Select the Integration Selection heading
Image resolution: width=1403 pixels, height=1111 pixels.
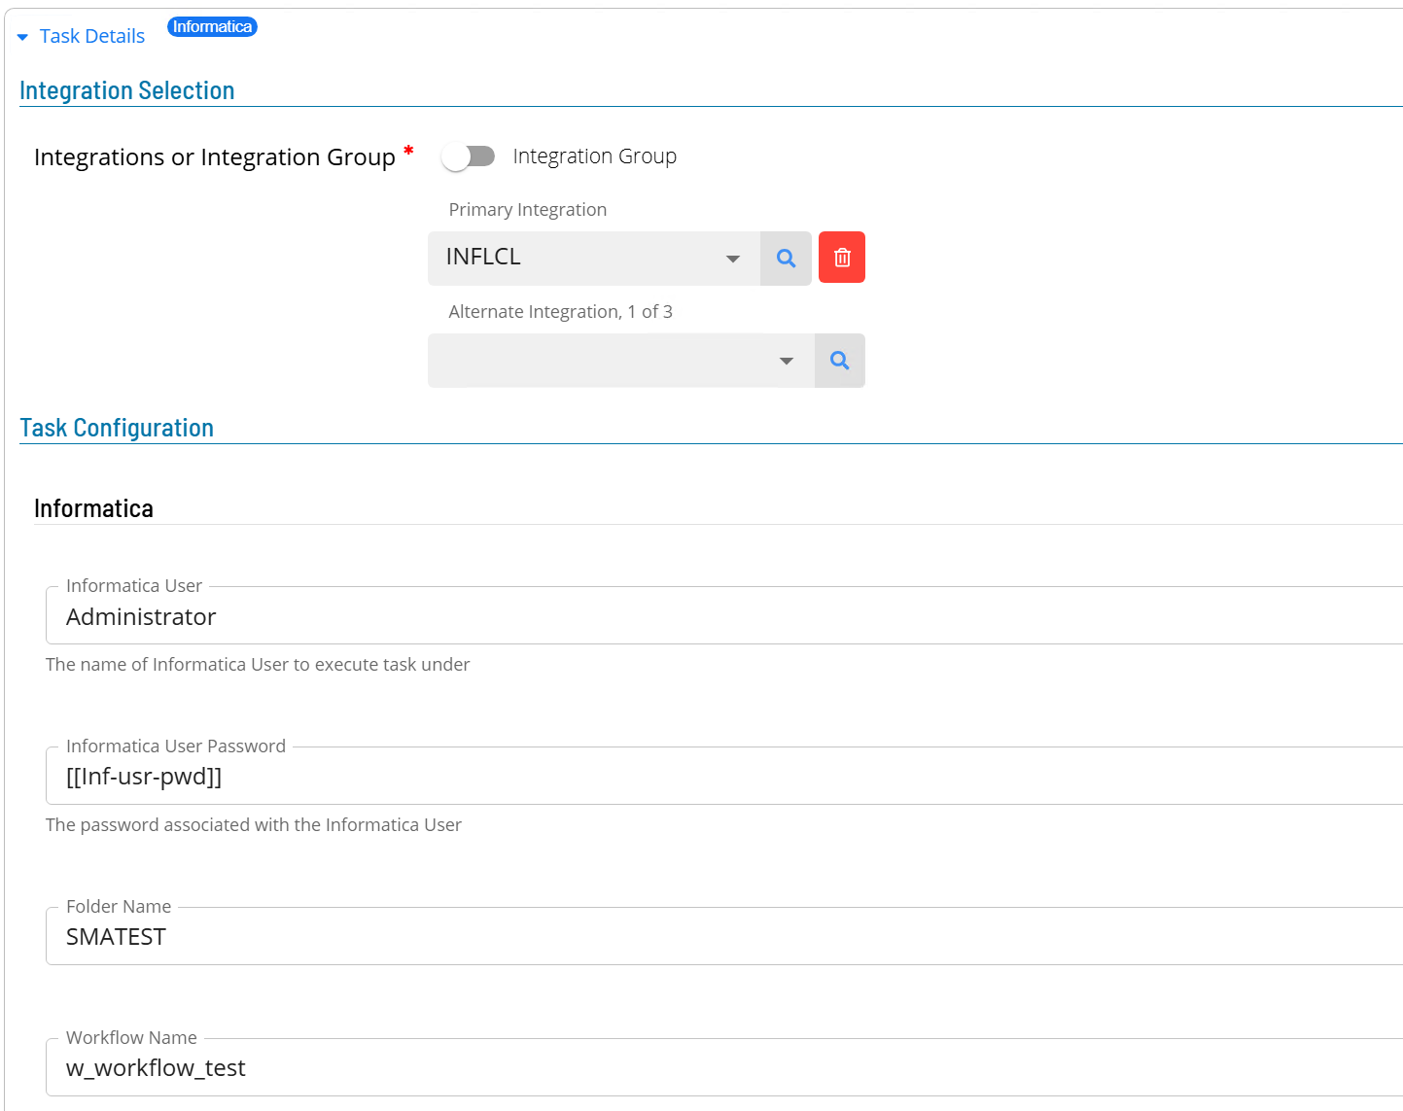tap(127, 90)
